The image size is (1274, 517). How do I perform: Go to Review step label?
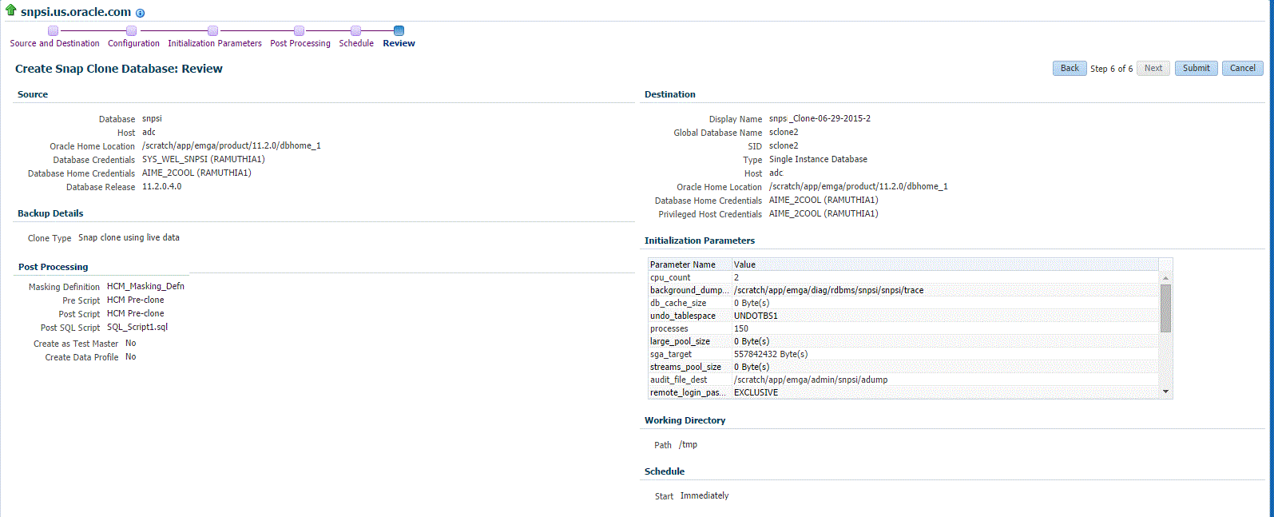pyautogui.click(x=399, y=43)
